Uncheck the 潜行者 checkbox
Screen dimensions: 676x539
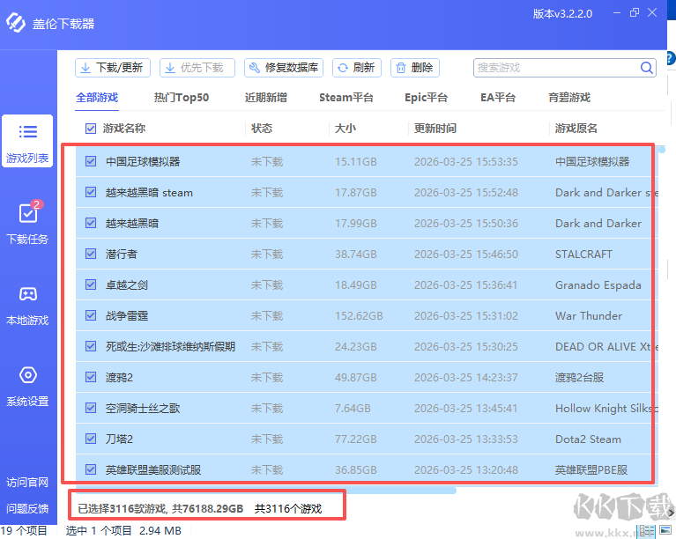click(x=91, y=254)
